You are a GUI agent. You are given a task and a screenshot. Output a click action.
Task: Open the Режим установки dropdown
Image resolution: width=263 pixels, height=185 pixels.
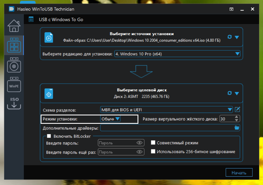(110, 119)
